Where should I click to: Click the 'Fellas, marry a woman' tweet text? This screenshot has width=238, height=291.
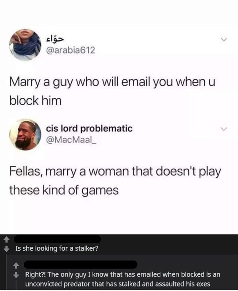click(x=115, y=181)
